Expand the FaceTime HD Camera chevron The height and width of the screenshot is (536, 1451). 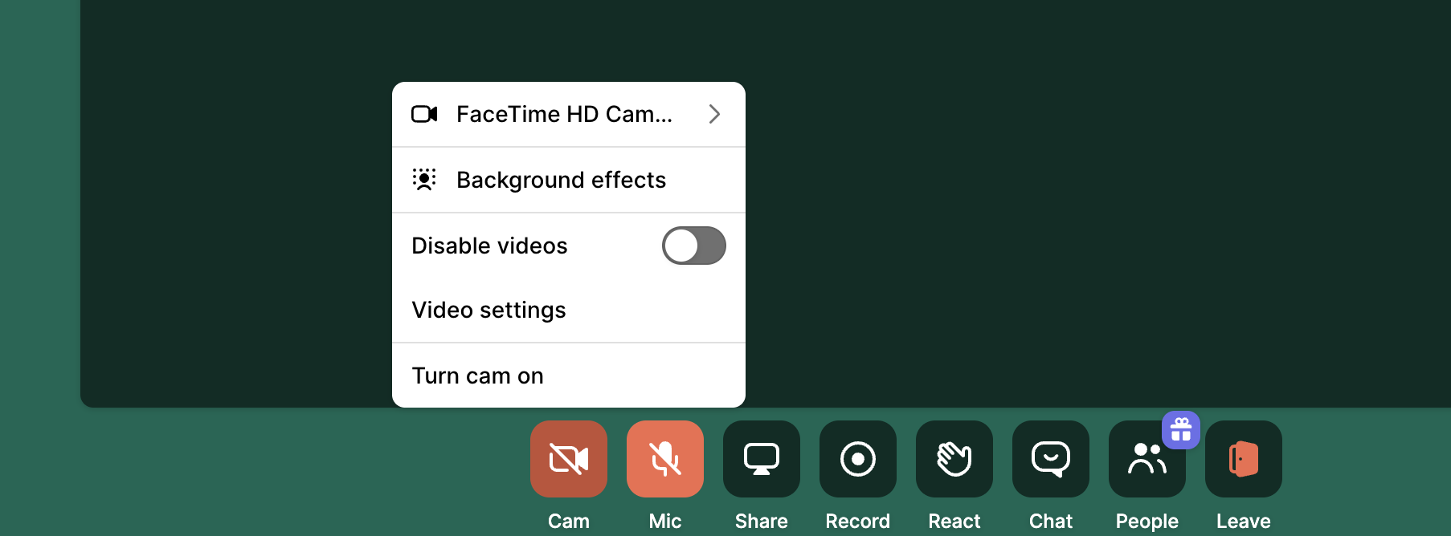coord(714,114)
